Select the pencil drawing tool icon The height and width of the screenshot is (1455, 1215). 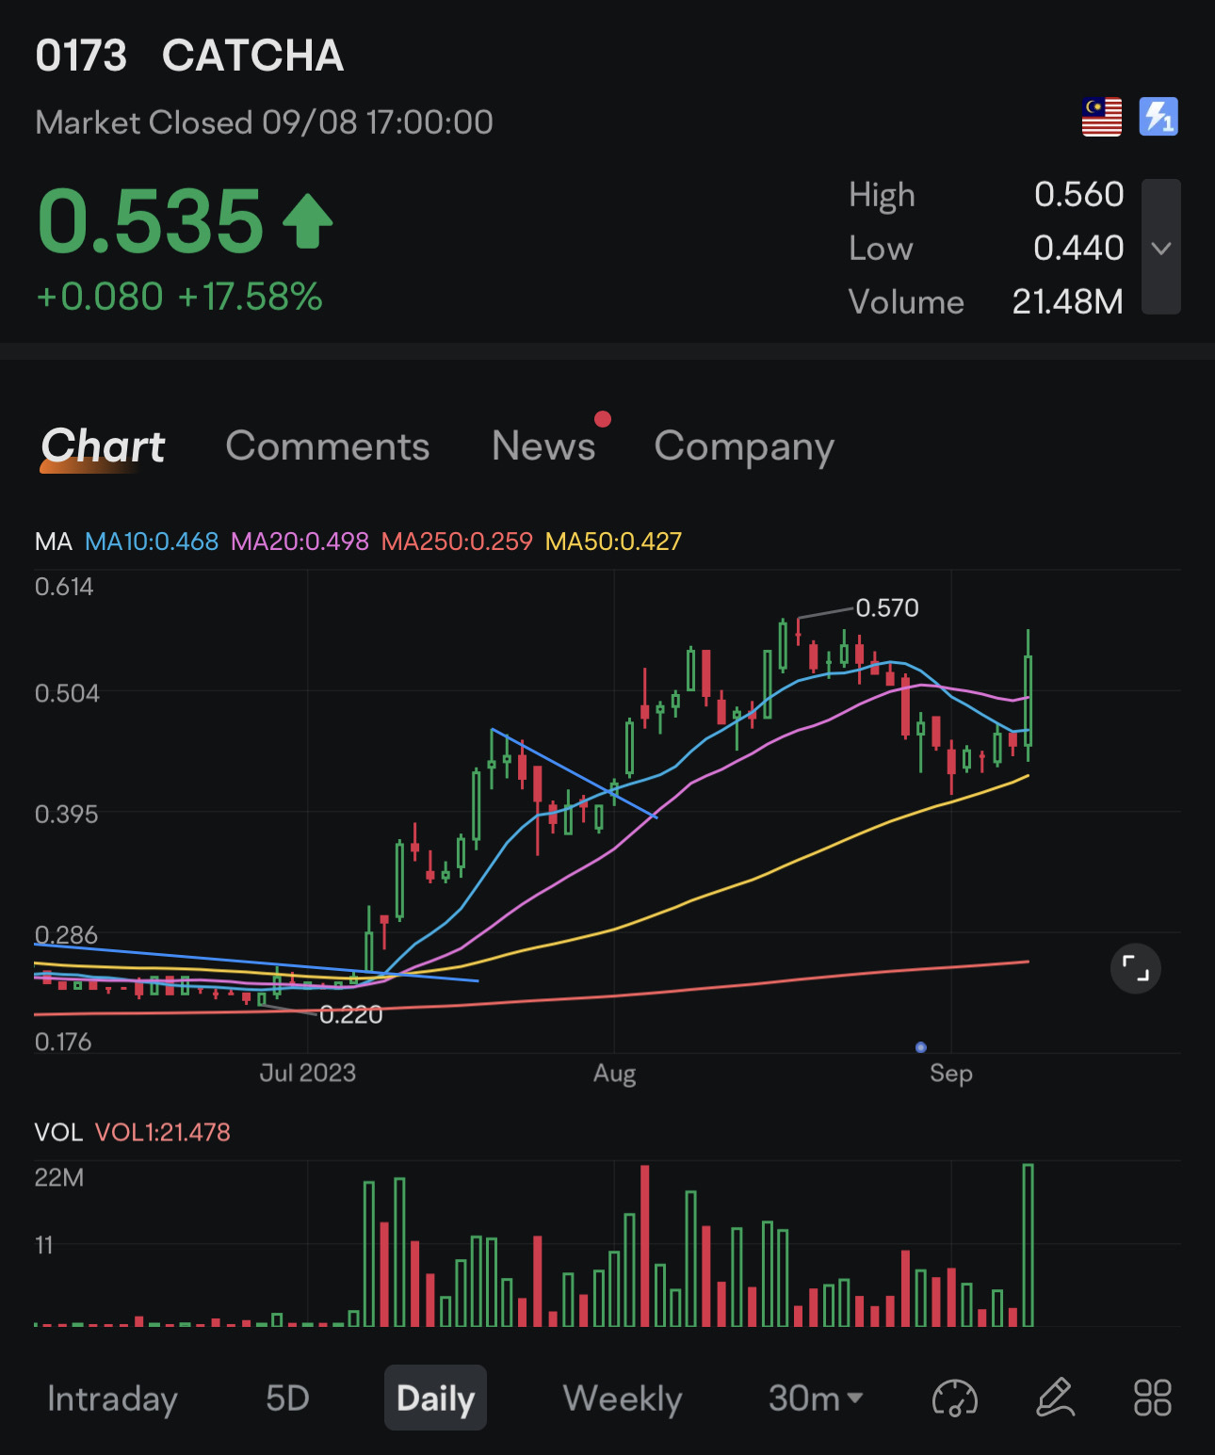(1055, 1398)
